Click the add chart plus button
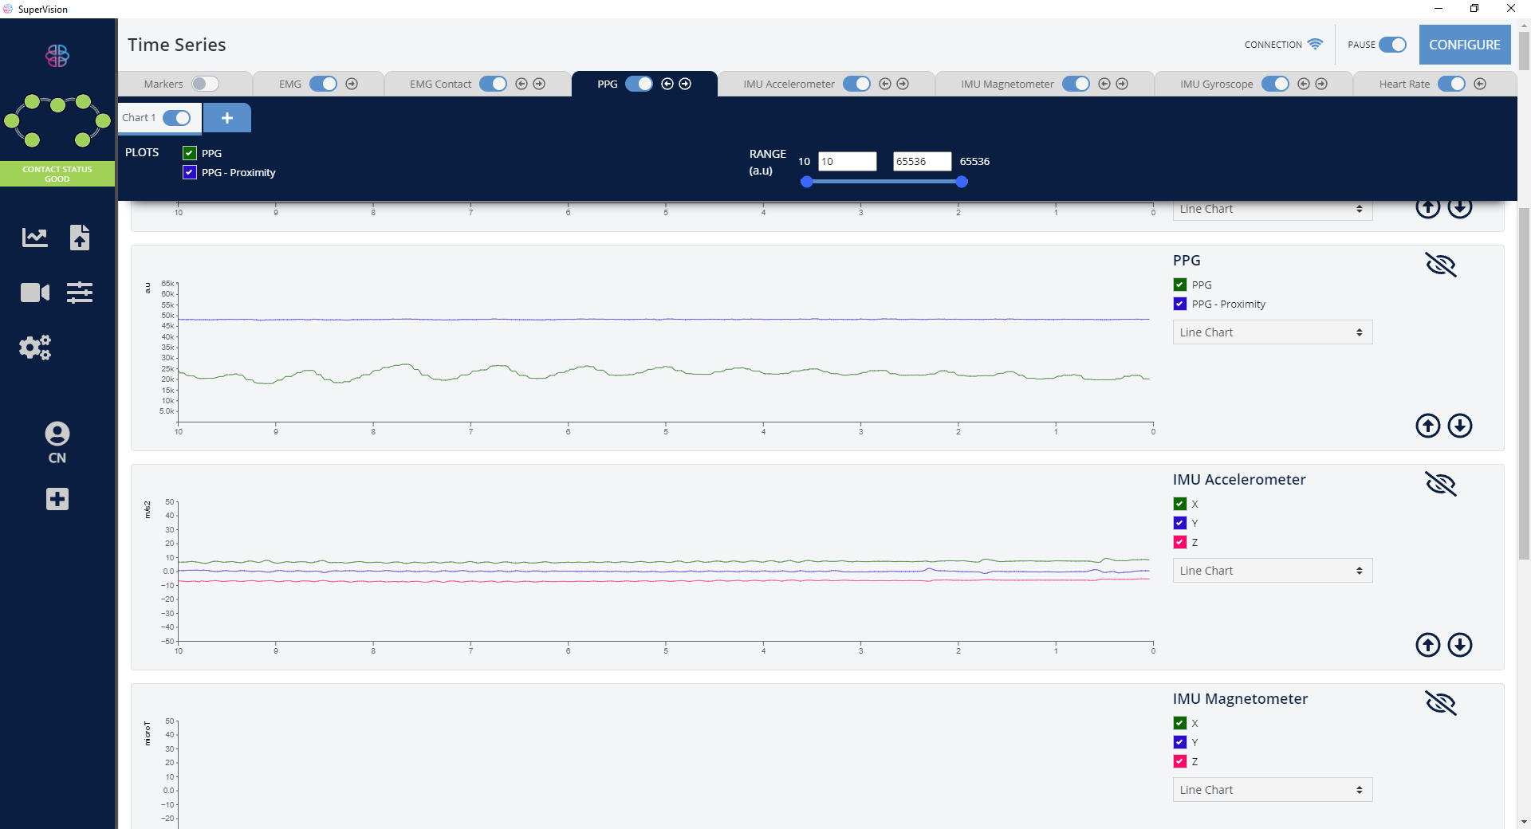The image size is (1531, 829). click(227, 118)
